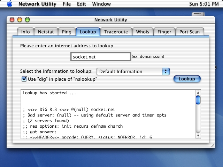This screenshot has width=223, height=167.
Task: Click the window resize grip corner
Action: 213,145
